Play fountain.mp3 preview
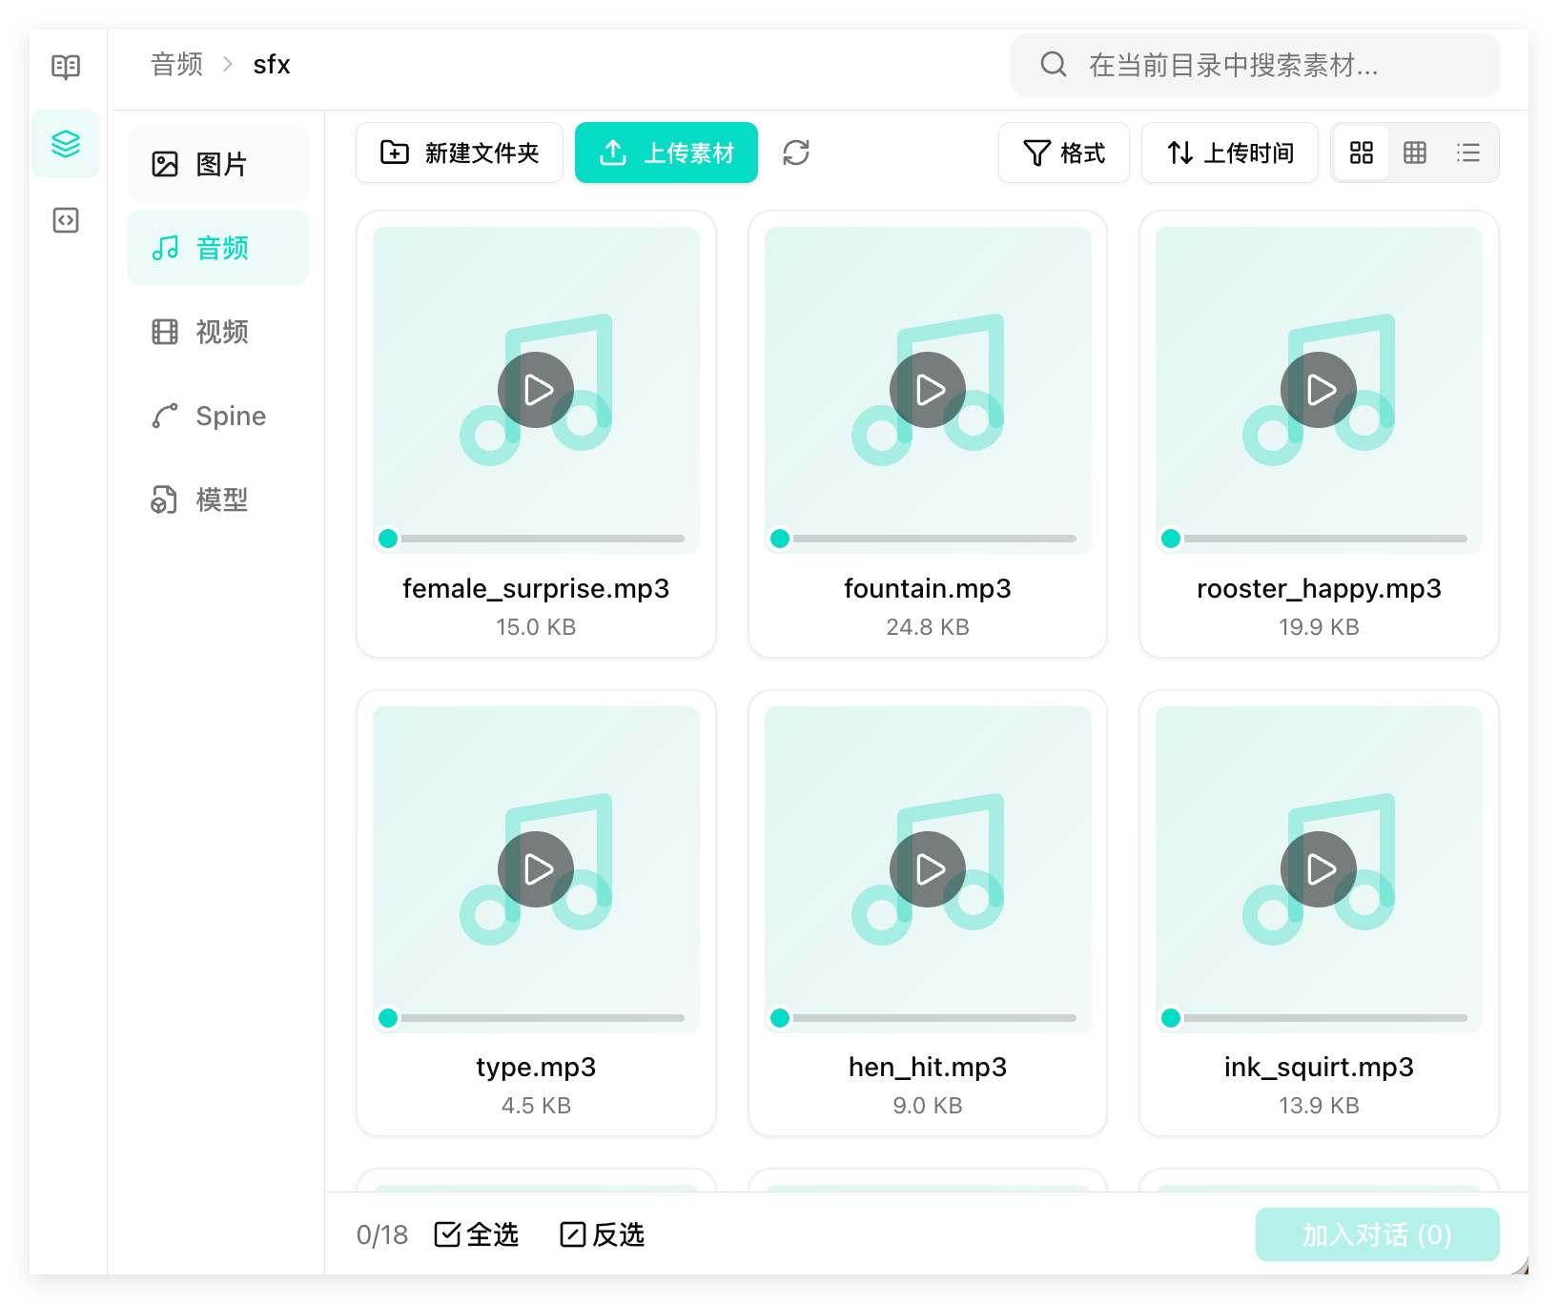The height and width of the screenshot is (1304, 1558). [928, 390]
